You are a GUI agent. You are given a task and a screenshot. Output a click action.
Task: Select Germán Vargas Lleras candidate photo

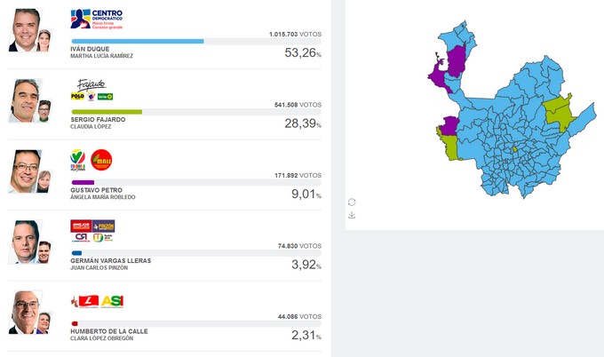pos(24,241)
